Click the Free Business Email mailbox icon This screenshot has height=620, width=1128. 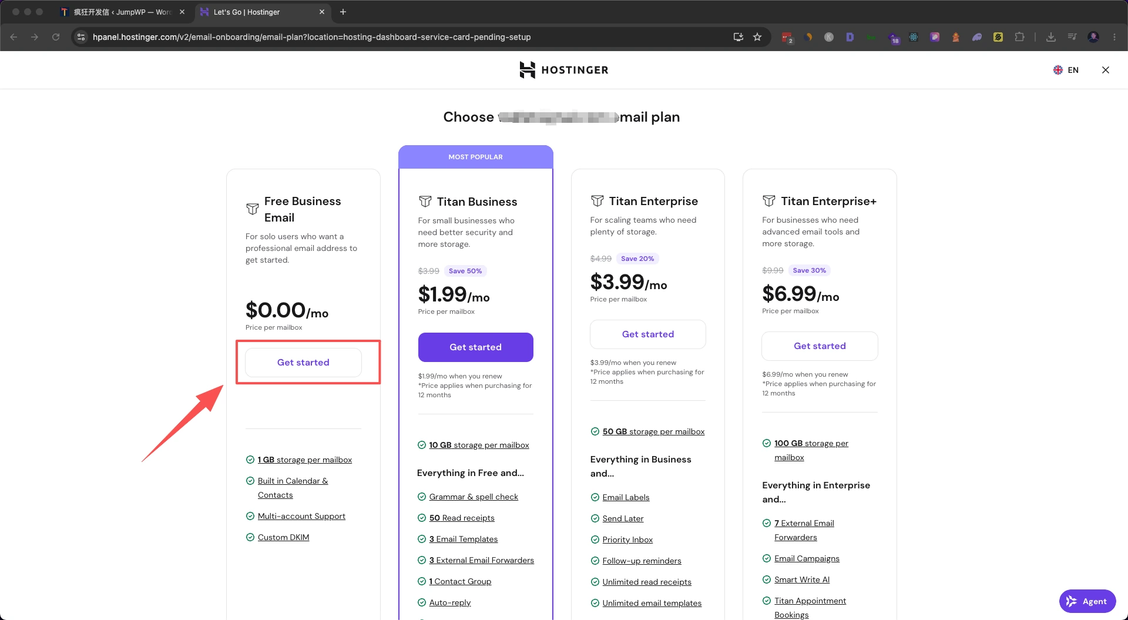point(253,209)
